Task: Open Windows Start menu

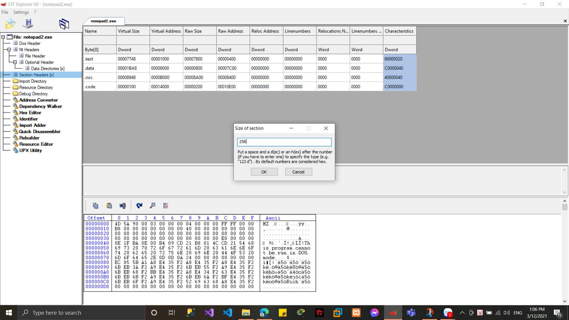Action: click(x=9, y=313)
